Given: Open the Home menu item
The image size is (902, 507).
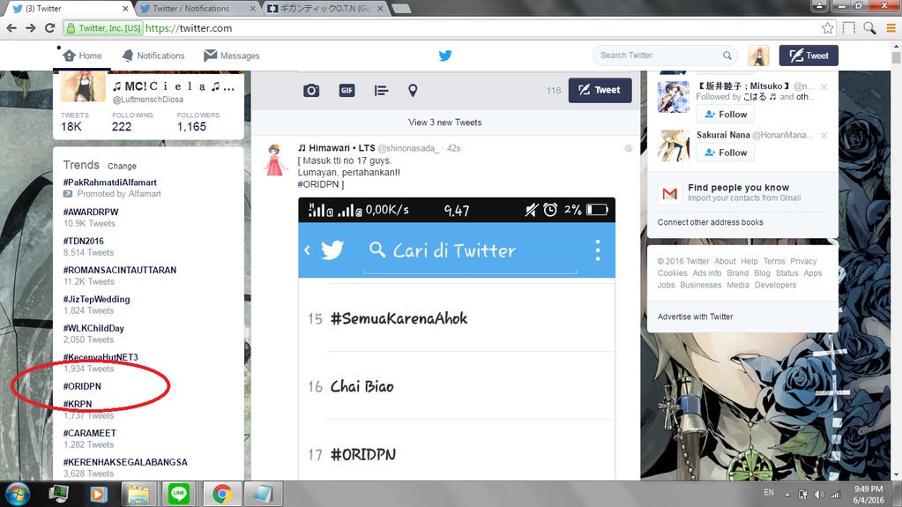Looking at the screenshot, I should [82, 56].
